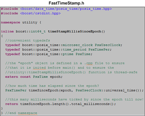Click the 'namespace utility {' line

point(21,22)
